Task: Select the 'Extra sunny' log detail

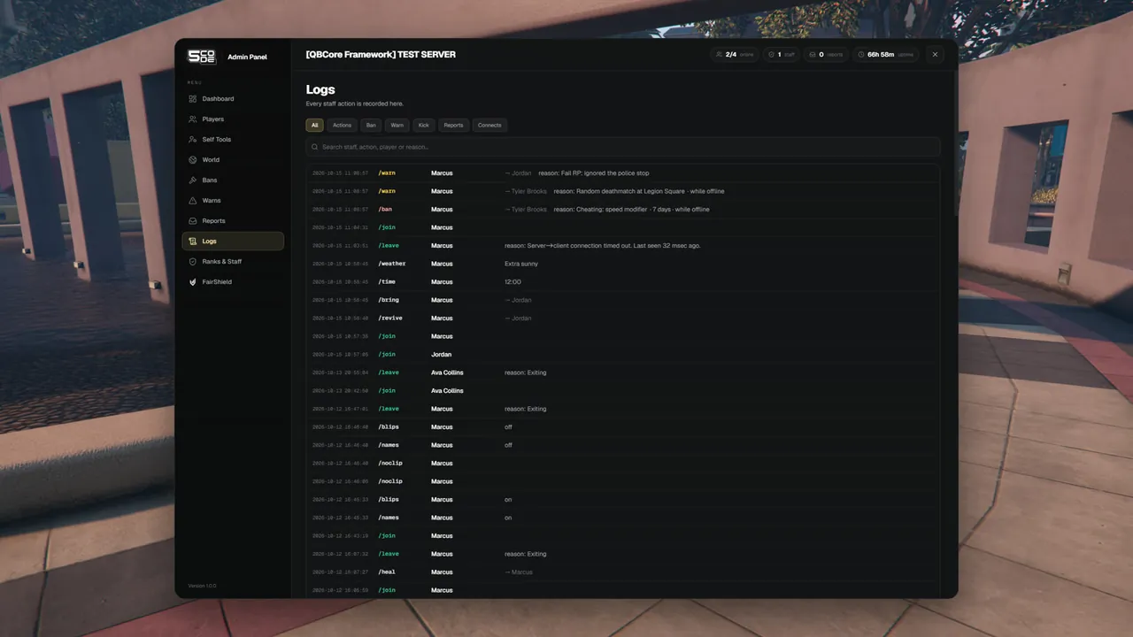Action: tap(521, 264)
